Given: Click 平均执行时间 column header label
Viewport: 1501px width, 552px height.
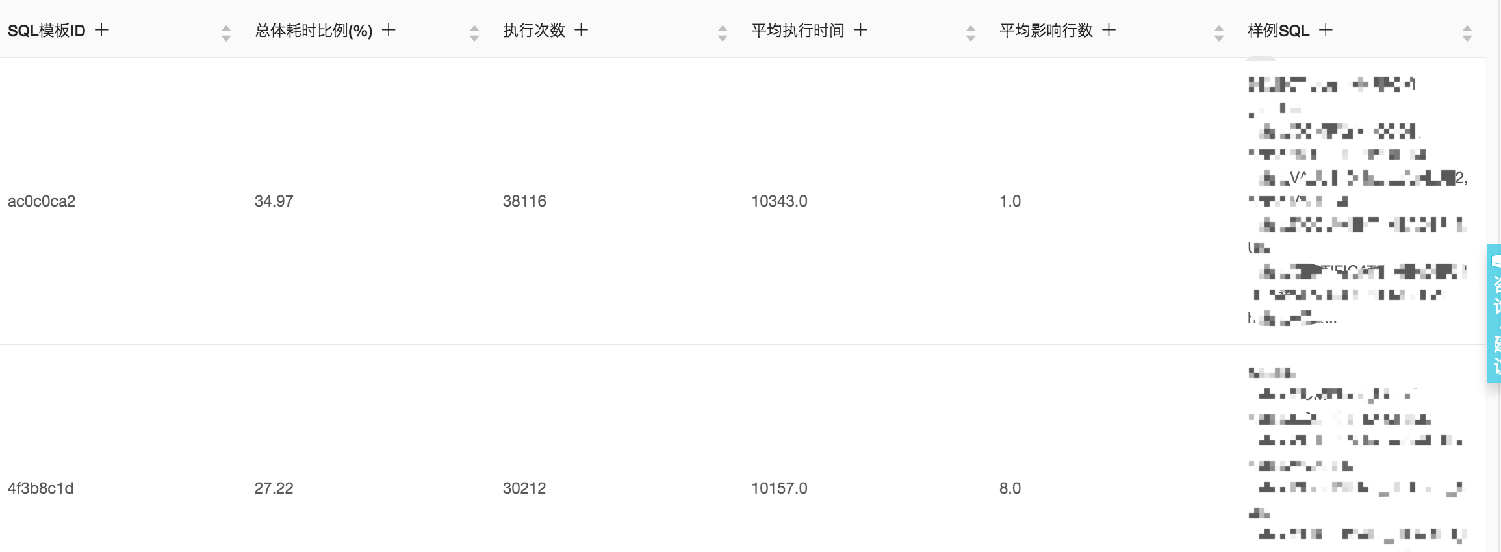Looking at the screenshot, I should (x=798, y=31).
